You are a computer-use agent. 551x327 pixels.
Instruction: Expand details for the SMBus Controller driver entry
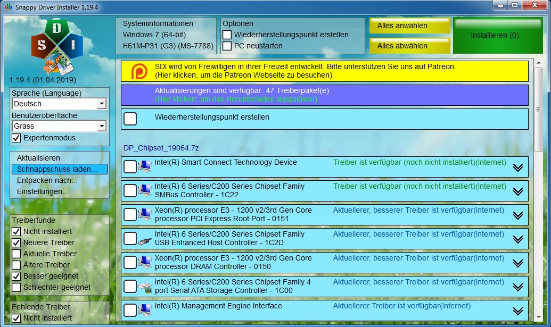pos(517,191)
